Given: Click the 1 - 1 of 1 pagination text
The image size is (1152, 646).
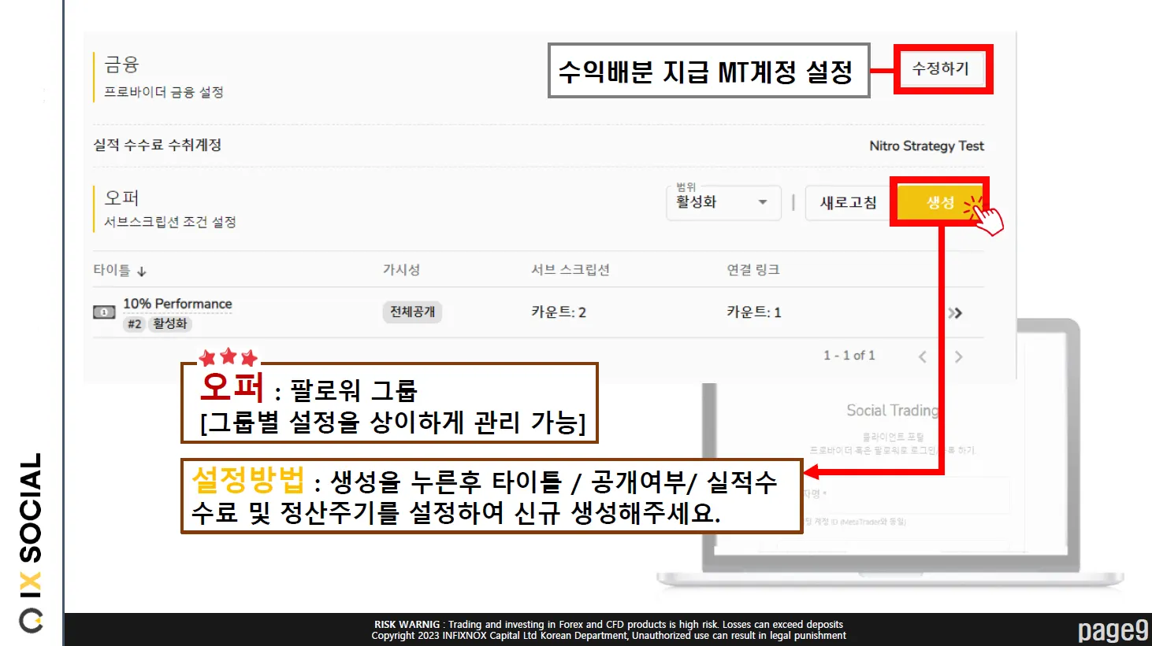Looking at the screenshot, I should (849, 356).
